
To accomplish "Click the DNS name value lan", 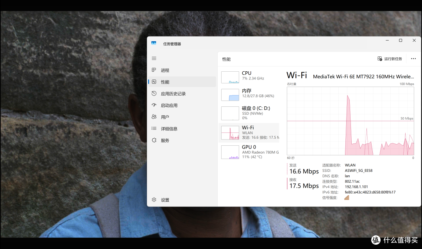I will (347, 176).
